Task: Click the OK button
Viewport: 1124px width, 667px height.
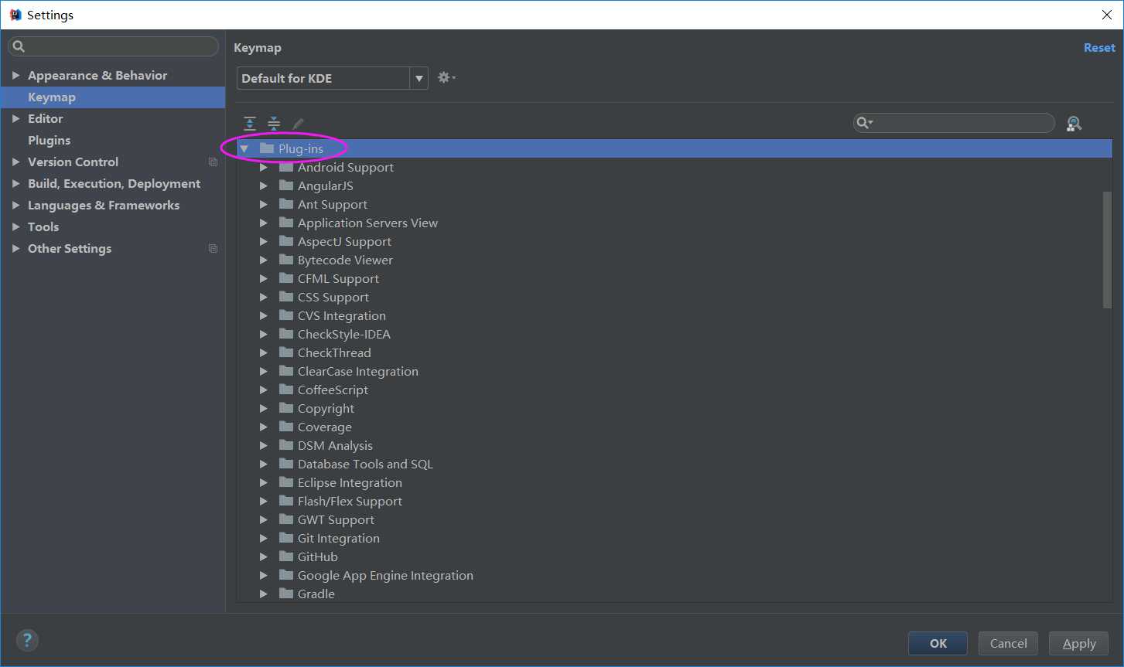Action: coord(938,643)
